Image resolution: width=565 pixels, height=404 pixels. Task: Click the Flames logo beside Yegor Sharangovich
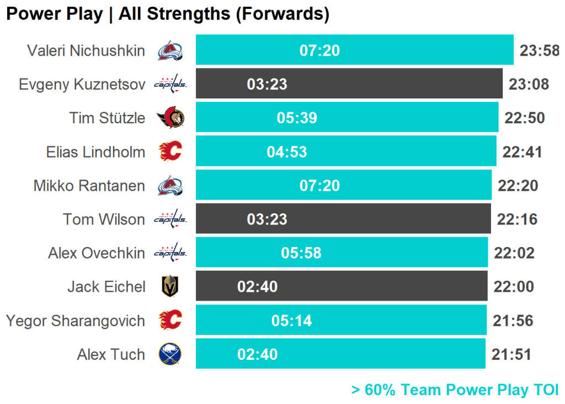[x=170, y=321]
